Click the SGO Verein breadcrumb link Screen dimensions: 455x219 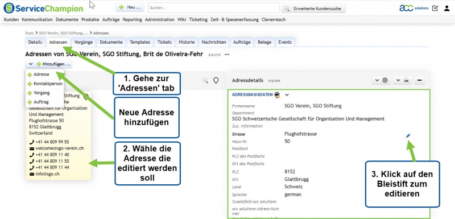(63, 33)
